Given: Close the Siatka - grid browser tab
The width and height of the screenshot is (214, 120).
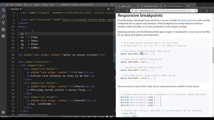Looking at the screenshot, I should pos(137,6).
